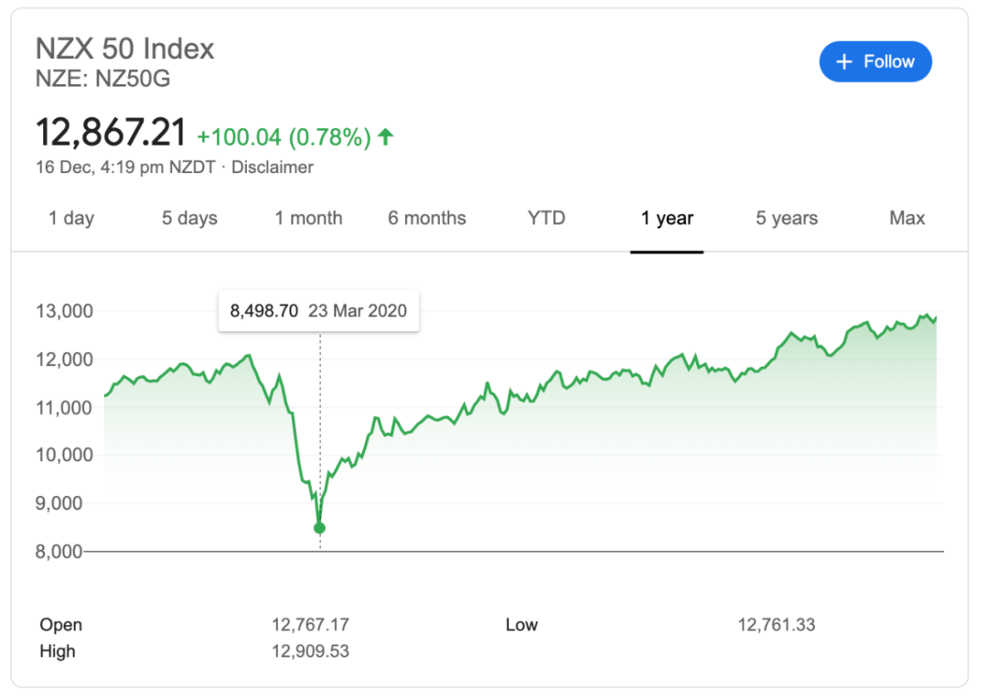Click the green up arrow indicator

(x=386, y=136)
